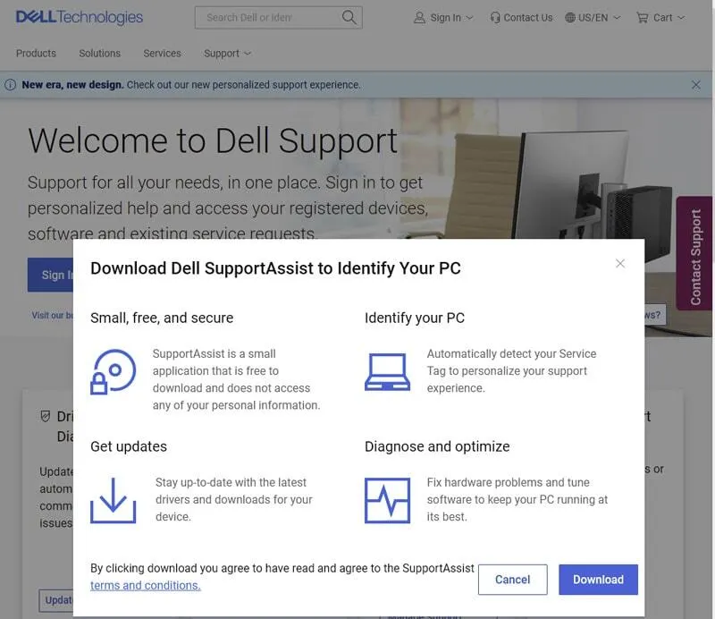Click the 'Visit our' link under Sign In
This screenshot has width=715, height=619.
[x=52, y=315]
